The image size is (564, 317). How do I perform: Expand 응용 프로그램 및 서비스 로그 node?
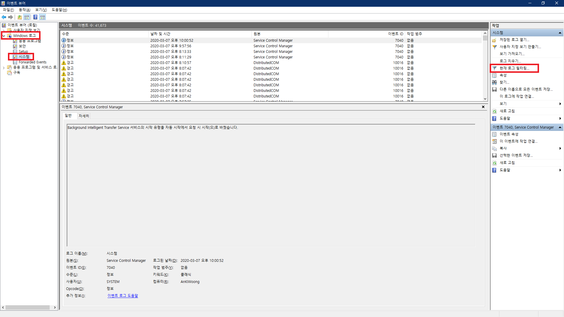click(4, 68)
